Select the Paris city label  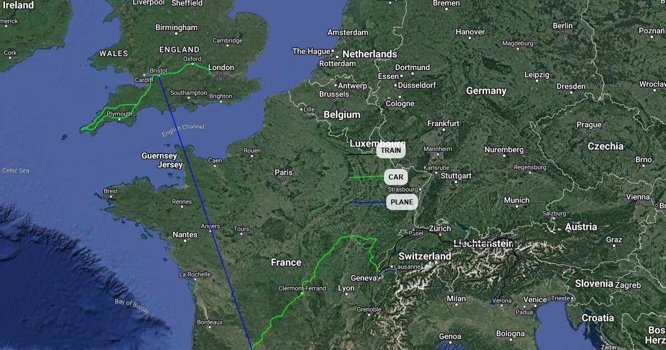[284, 173]
